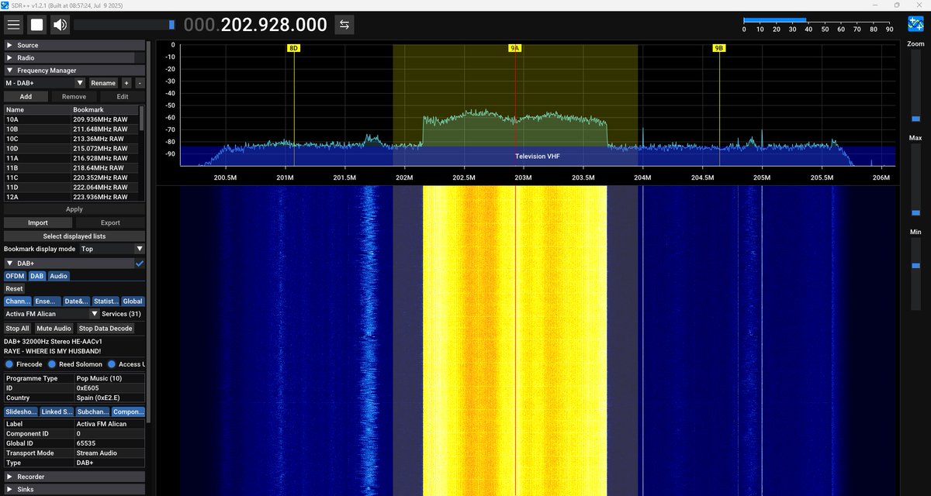Mute audio using the speaker icon

(60, 25)
